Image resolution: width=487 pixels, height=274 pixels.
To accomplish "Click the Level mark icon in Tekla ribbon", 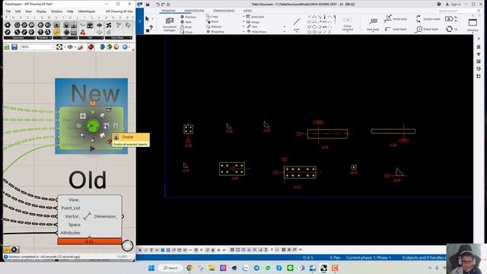I will (x=396, y=29).
